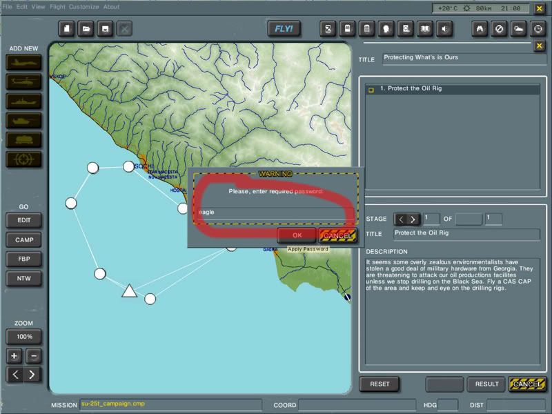Add a new helicopter group
Screen dimensions: 552x414
click(x=24, y=81)
